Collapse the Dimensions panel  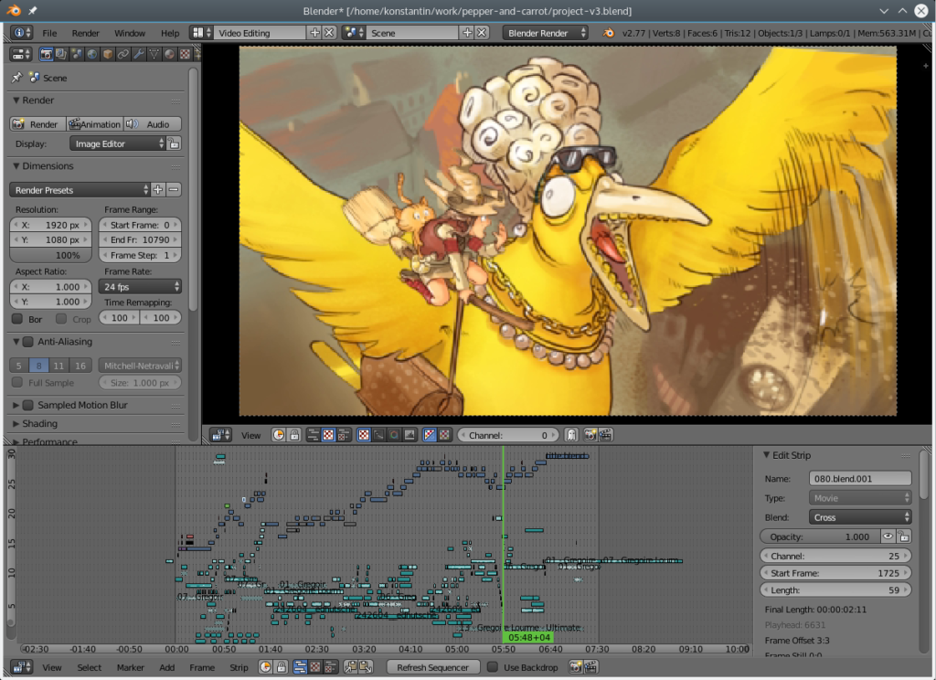[16, 166]
